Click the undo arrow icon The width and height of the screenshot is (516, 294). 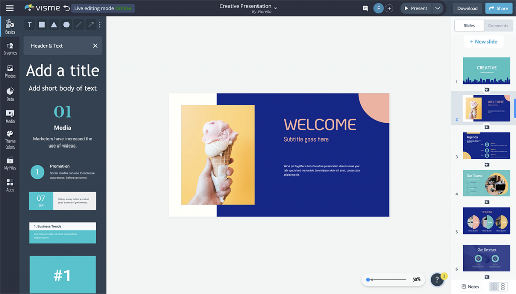pyautogui.click(x=67, y=8)
